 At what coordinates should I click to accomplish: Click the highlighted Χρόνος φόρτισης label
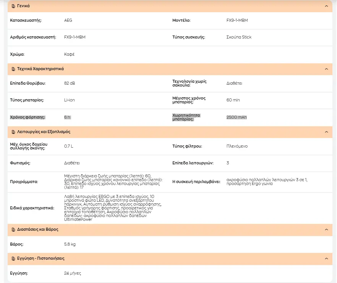tap(28, 117)
